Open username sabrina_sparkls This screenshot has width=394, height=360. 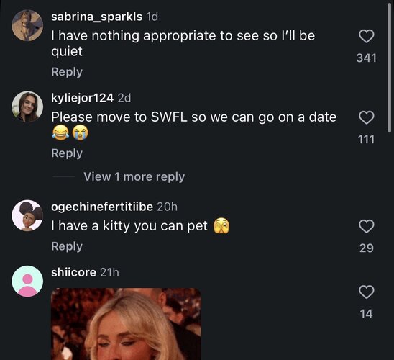pos(97,17)
